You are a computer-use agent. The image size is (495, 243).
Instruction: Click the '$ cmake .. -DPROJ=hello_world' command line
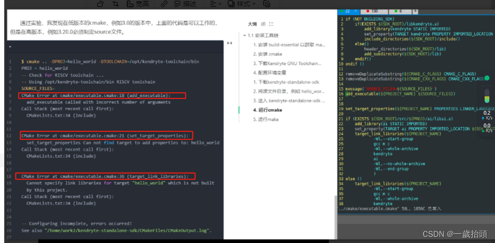[110, 61]
